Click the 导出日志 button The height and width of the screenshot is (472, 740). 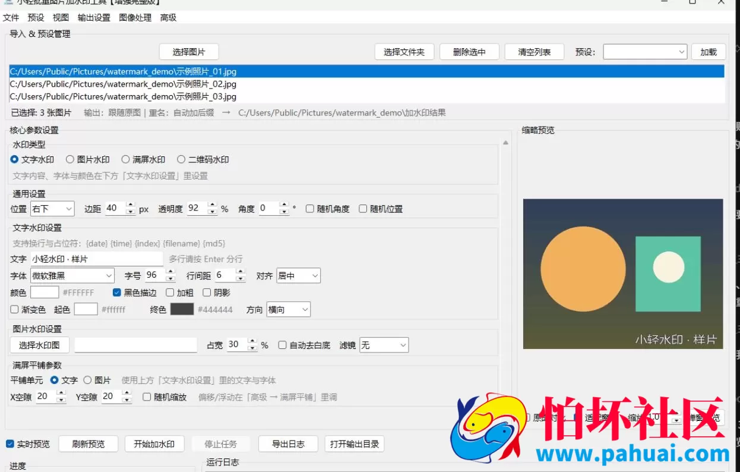pos(288,444)
